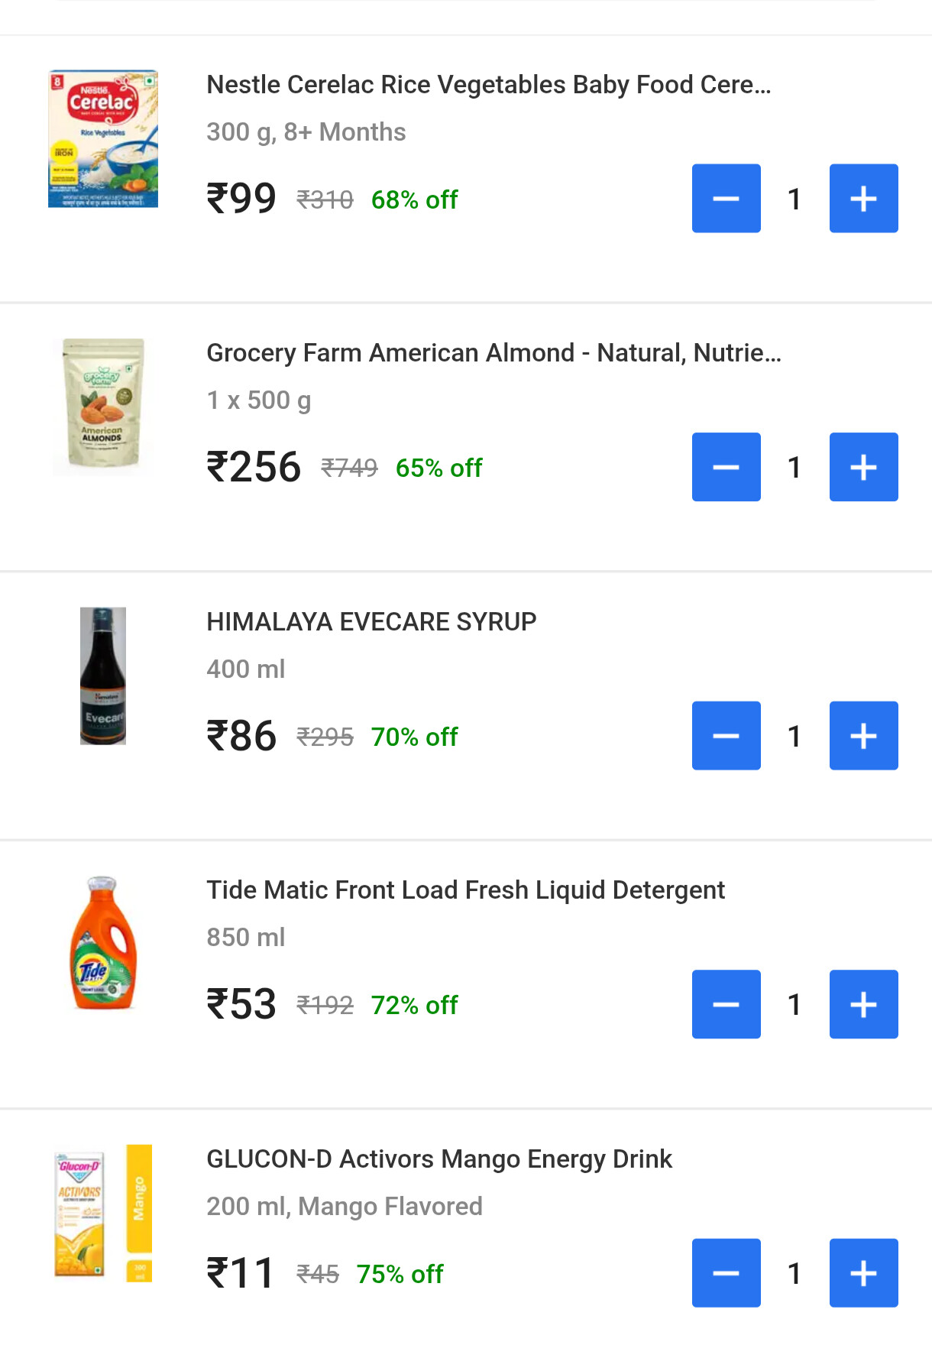
Task: Select the Glucon-D Activors product image
Action: [x=103, y=1213]
